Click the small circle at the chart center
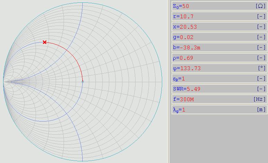The image size is (268, 163). click(x=83, y=82)
